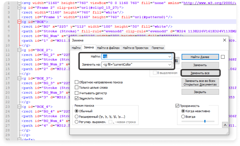Click the rect id="BG_2" code on line 12
The height and width of the screenshot is (146, 240).
(x=46, y=55)
